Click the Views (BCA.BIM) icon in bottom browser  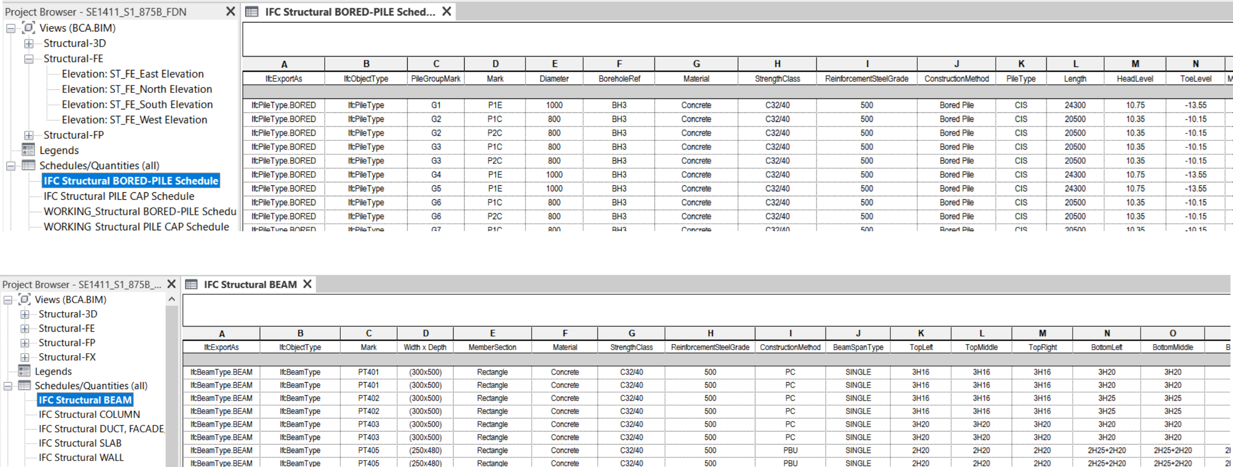click(24, 300)
